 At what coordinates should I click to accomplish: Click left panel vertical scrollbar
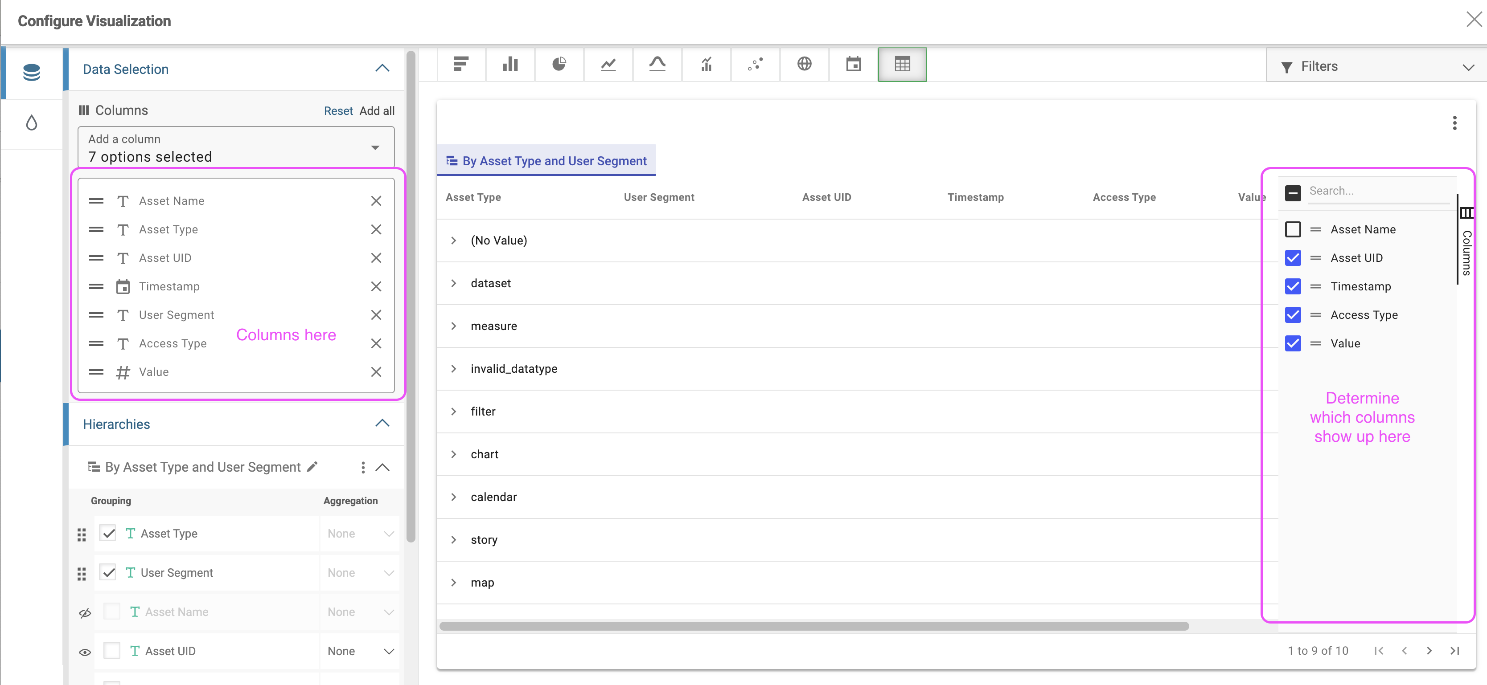pos(411,297)
